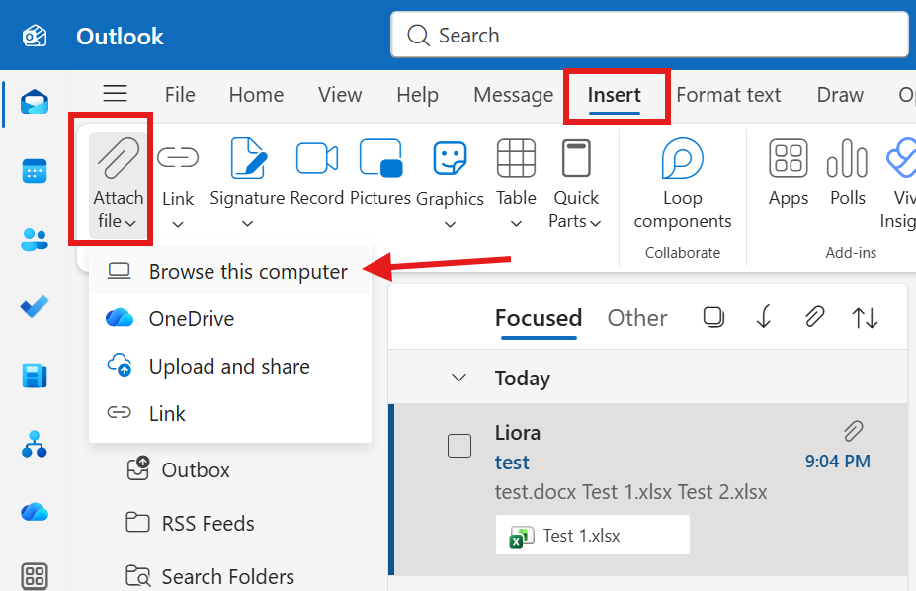Click the 9:04 PM timestamp

point(837,462)
